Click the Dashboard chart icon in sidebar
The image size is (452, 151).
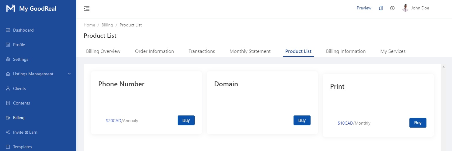[x=8, y=30]
